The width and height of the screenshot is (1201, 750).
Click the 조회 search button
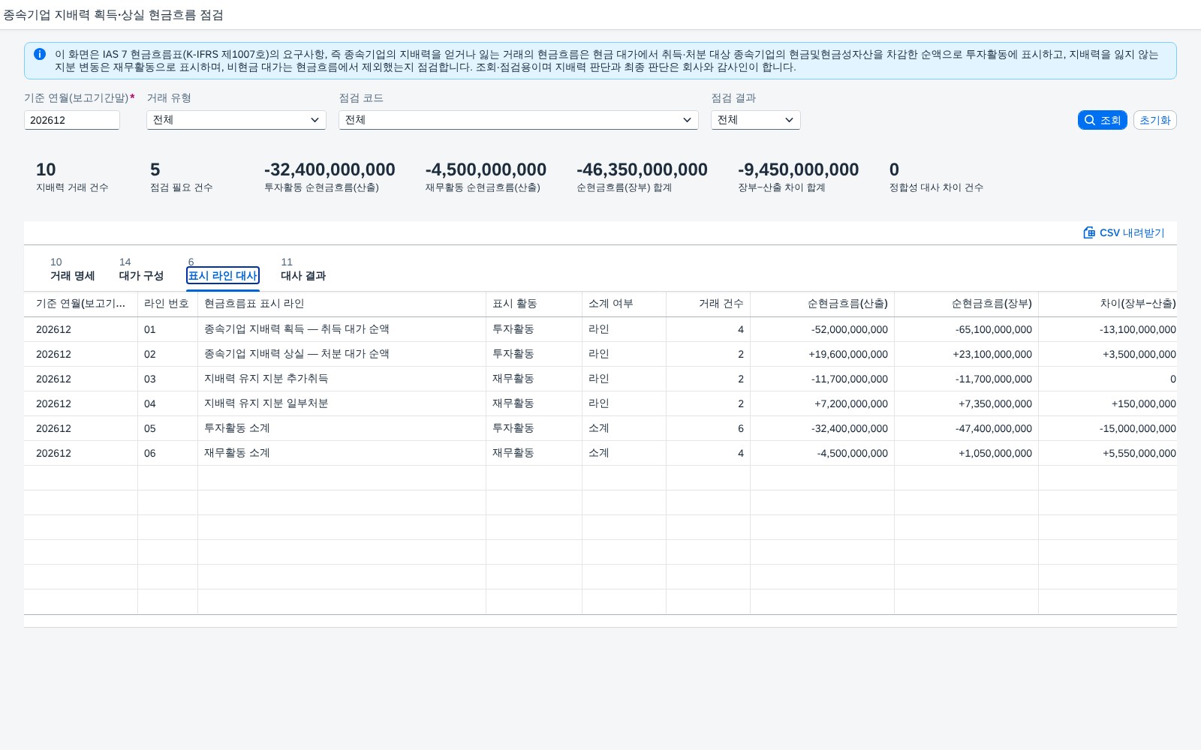point(1102,120)
